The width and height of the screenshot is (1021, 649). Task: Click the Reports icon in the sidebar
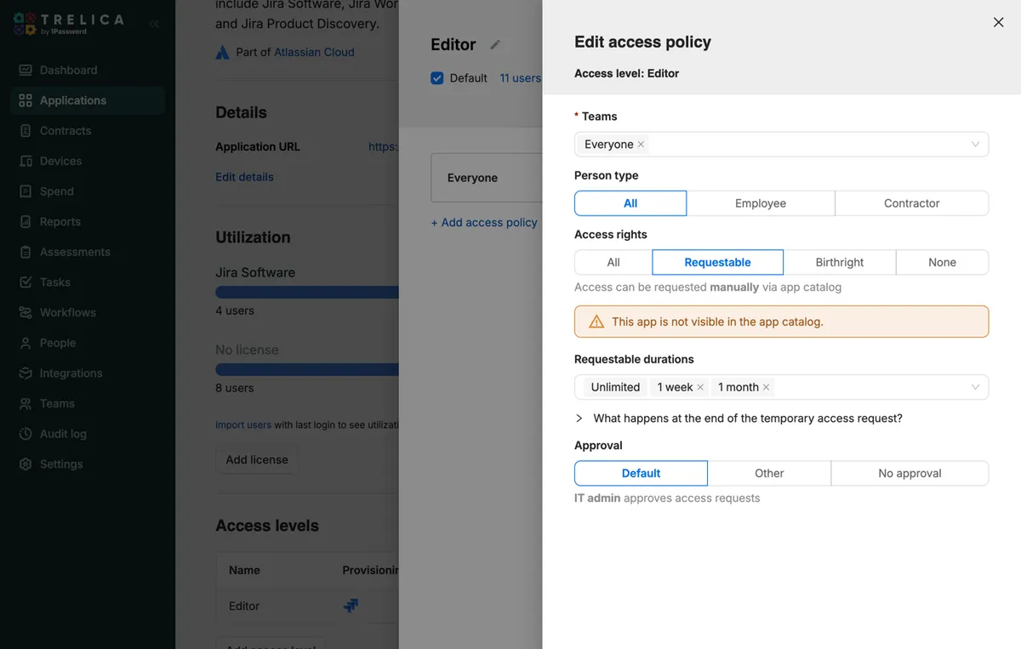(x=26, y=222)
